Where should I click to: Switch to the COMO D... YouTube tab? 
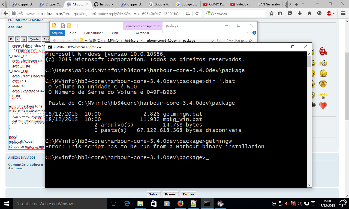pos(214,4)
